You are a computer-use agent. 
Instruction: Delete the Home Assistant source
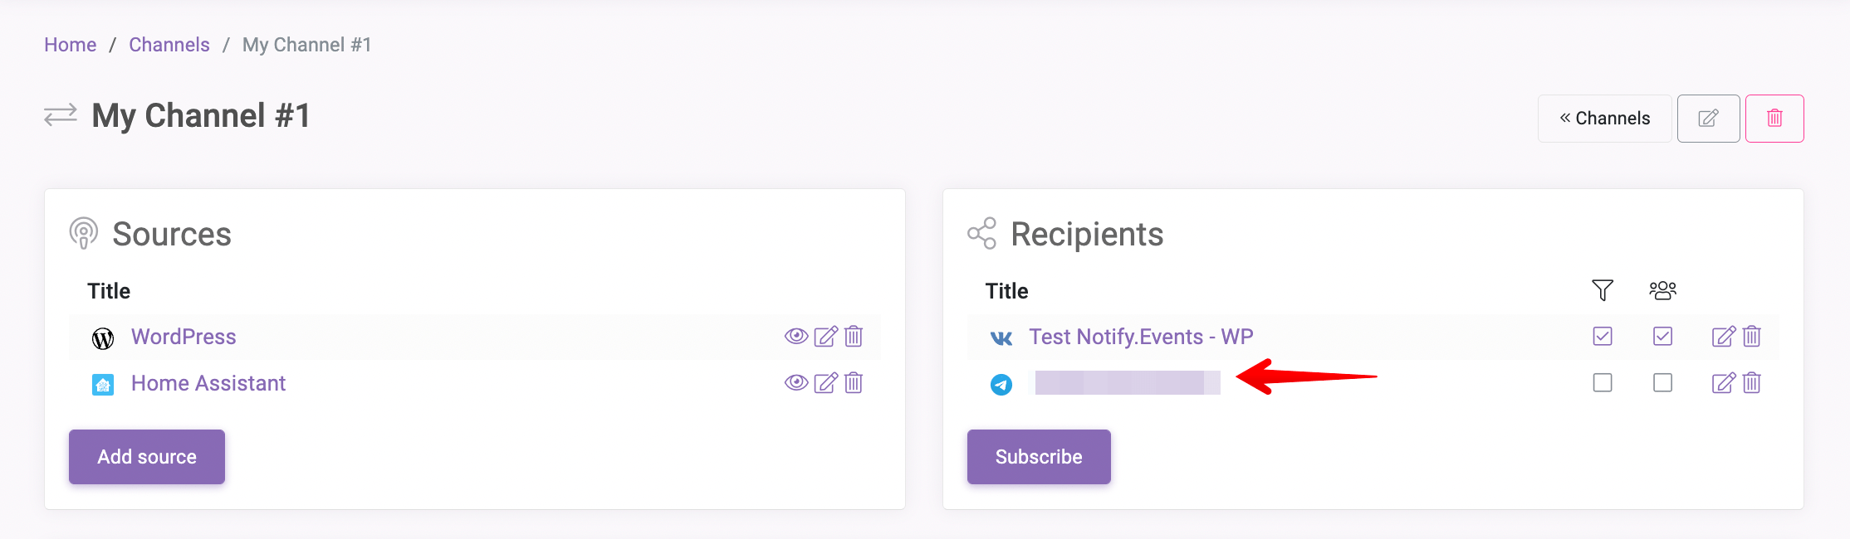[854, 383]
